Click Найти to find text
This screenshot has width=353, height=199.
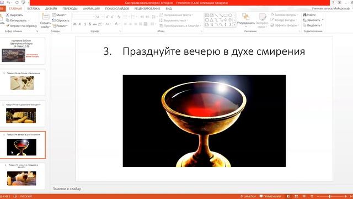click(x=309, y=15)
